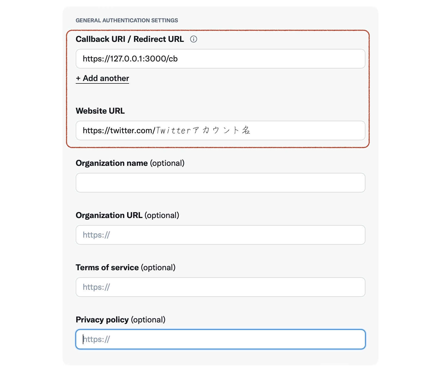Click the handwritten Twitter account name text
433x367 pixels.
203,130
